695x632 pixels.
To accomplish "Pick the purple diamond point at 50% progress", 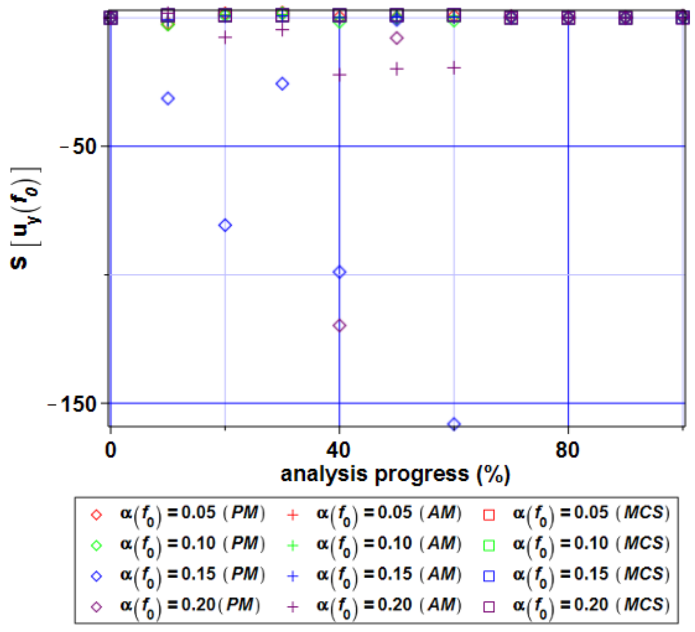I will pos(397,38).
